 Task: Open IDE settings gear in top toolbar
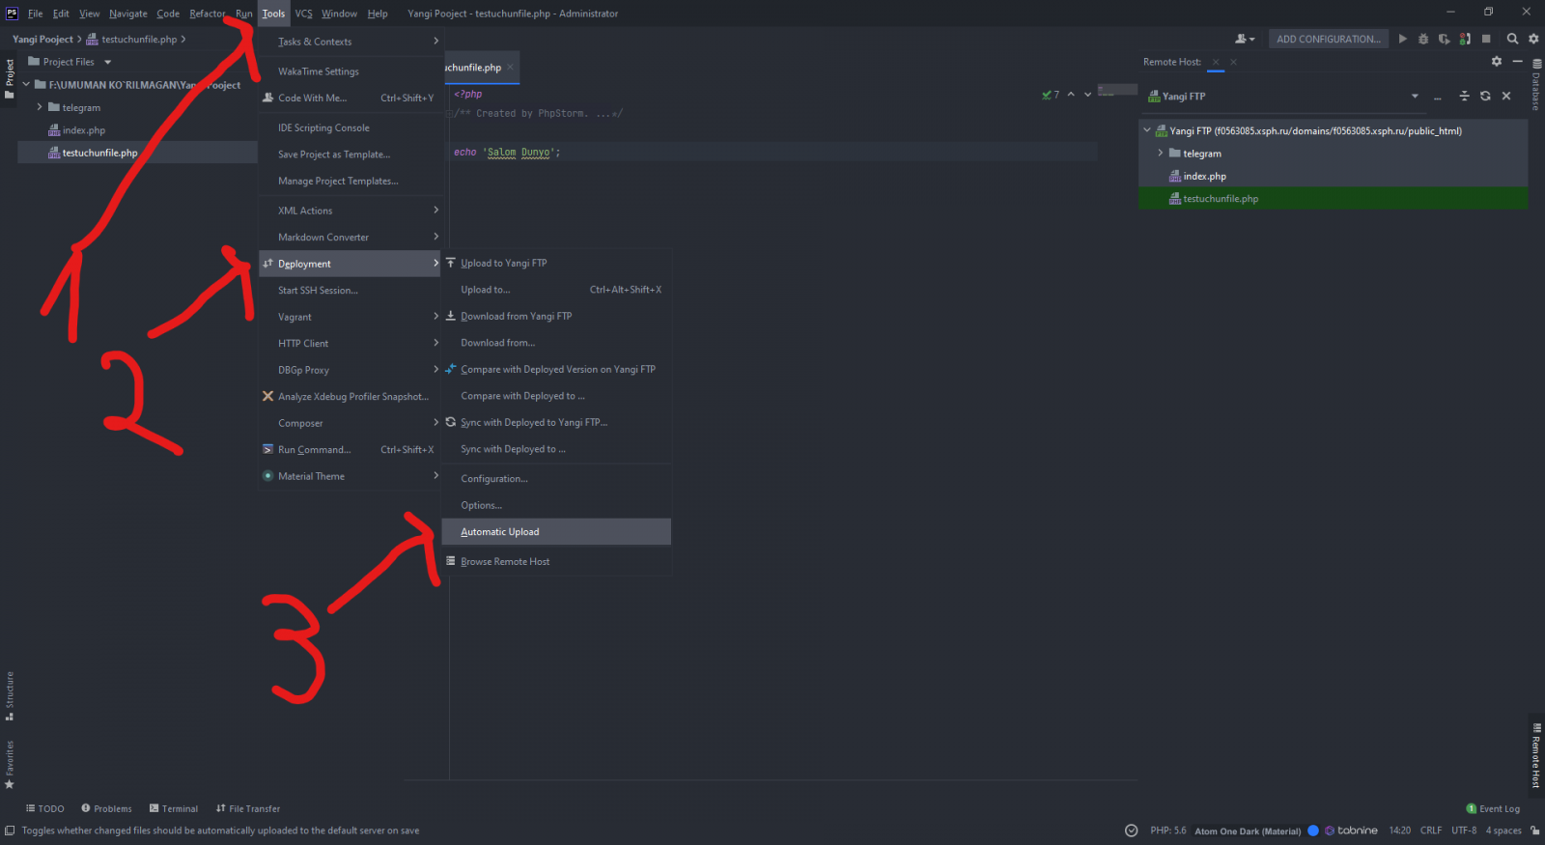pyautogui.click(x=1533, y=39)
